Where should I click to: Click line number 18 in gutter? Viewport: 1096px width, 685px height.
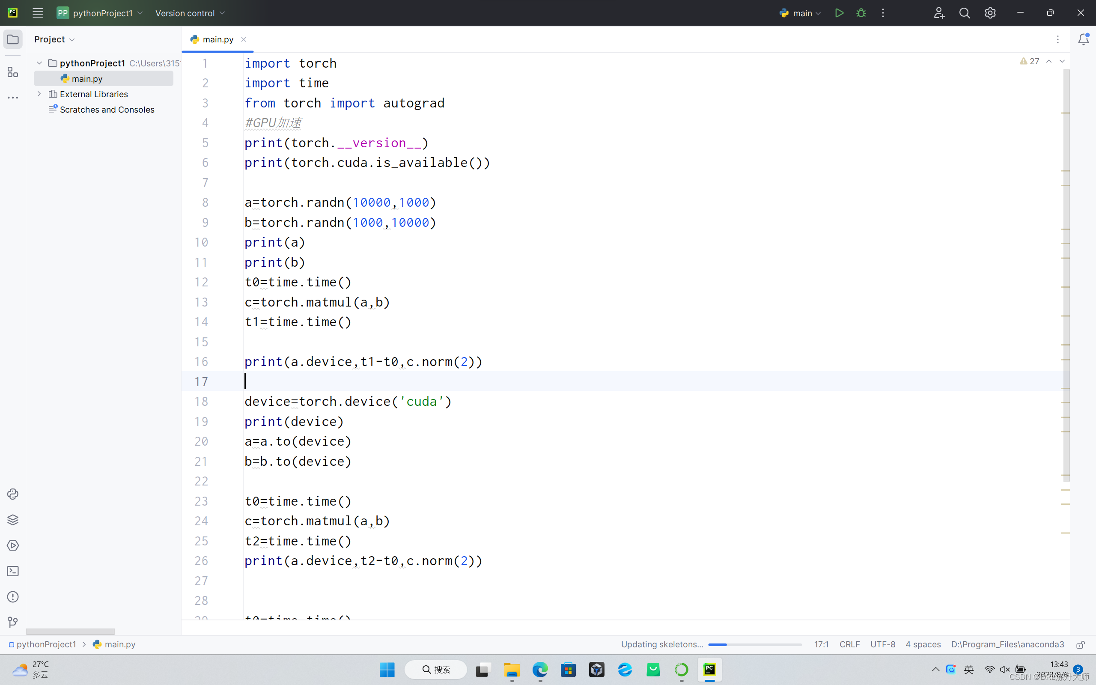[201, 402]
